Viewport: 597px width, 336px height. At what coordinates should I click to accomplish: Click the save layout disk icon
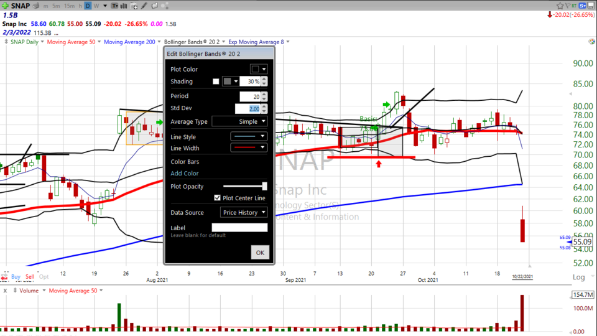(x=591, y=6)
